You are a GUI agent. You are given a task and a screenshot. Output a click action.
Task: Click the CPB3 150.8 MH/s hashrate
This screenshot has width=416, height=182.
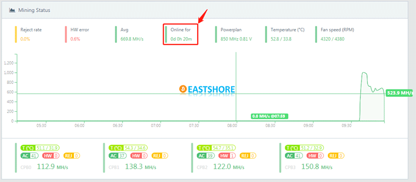pos(317,167)
